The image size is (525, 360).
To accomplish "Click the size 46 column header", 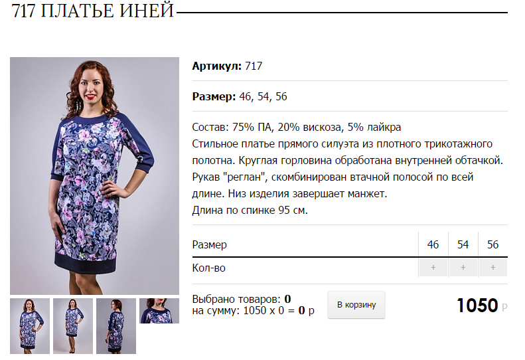I will click(433, 244).
